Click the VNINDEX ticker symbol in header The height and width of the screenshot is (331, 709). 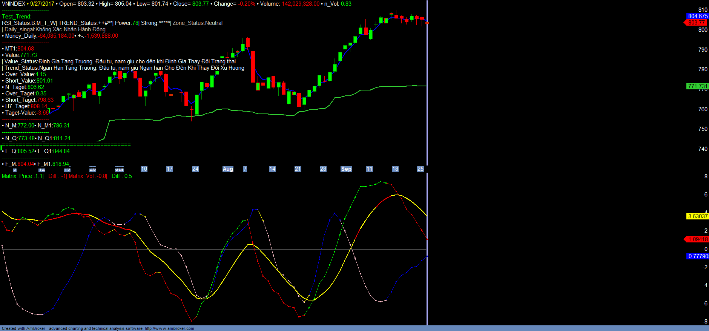point(14,4)
